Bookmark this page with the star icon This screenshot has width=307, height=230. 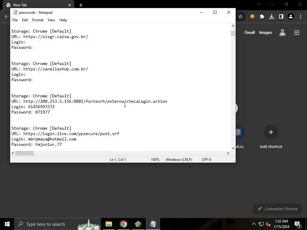point(240,17)
